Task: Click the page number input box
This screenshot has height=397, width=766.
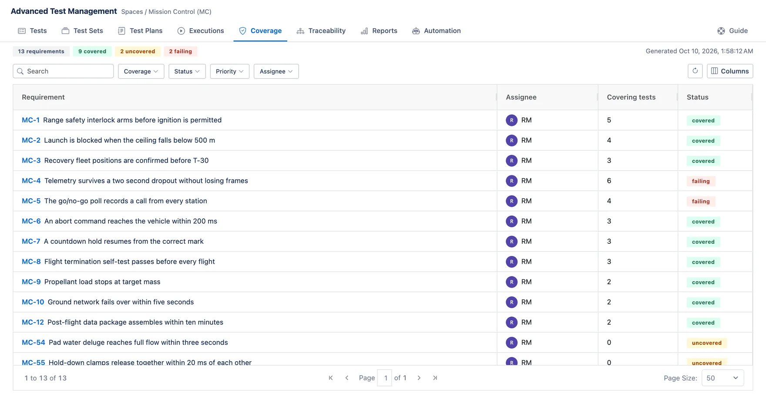Action: point(385,378)
